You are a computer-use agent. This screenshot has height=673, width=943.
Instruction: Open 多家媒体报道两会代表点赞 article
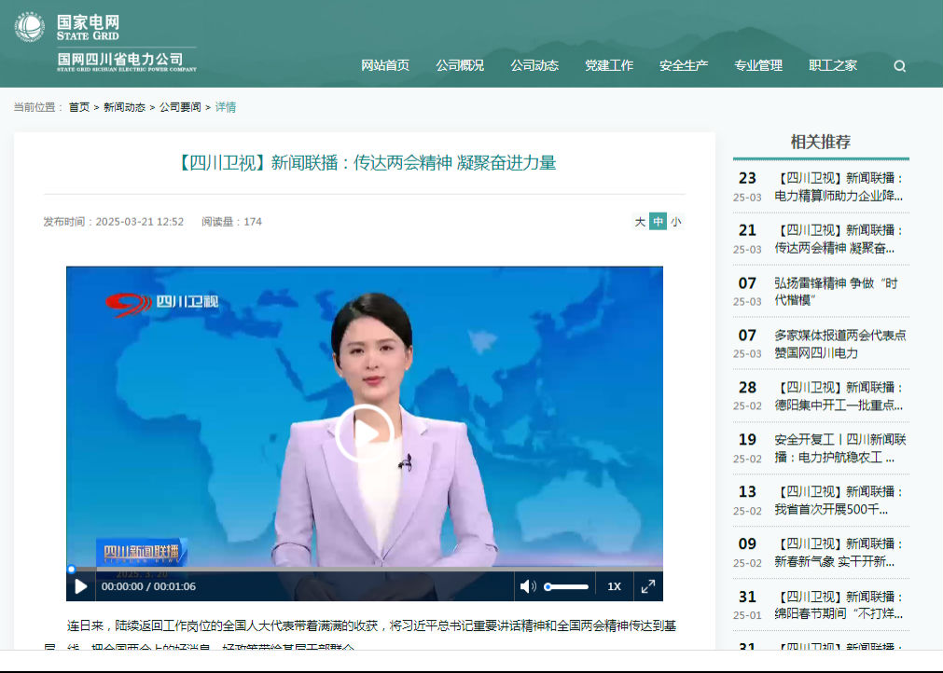[x=839, y=344]
